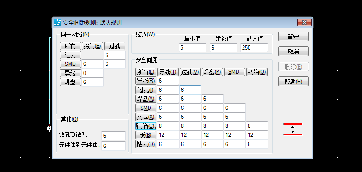Click 导线(R) to 导线(T) clearance field

click(x=168, y=81)
